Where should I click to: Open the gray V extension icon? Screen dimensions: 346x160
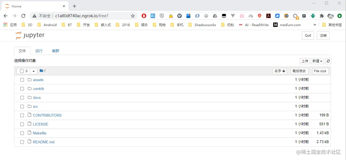pyautogui.click(x=233, y=16)
